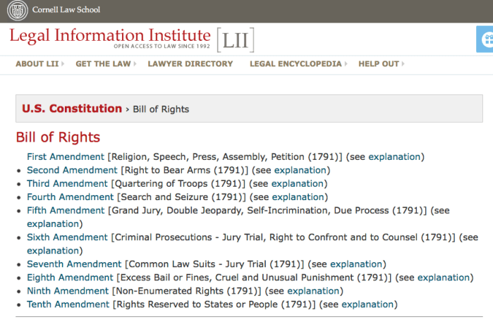Open the Legal Information Institute home title

click(x=110, y=36)
